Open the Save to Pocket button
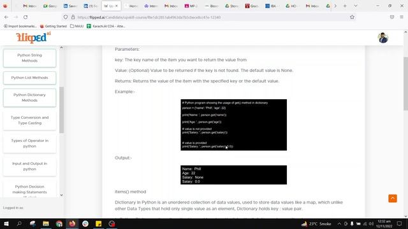 392,17
